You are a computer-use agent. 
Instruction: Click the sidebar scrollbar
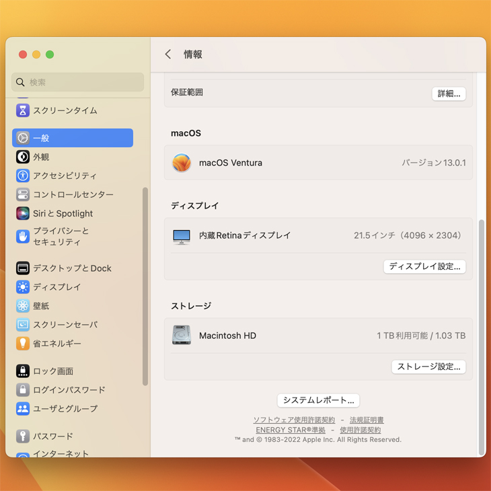[145, 287]
